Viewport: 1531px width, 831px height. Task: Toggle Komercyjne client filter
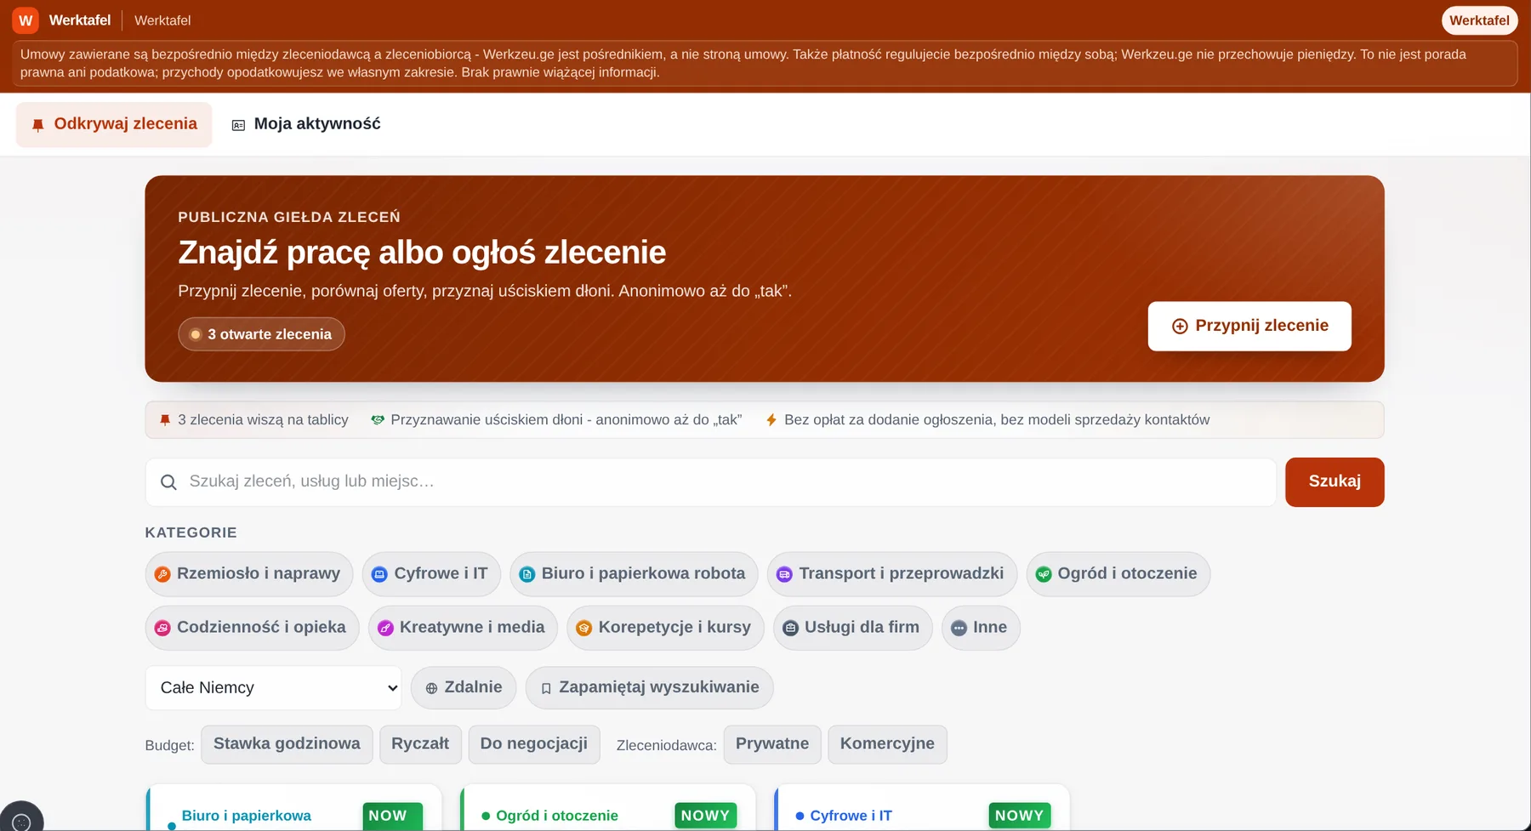pyautogui.click(x=887, y=744)
